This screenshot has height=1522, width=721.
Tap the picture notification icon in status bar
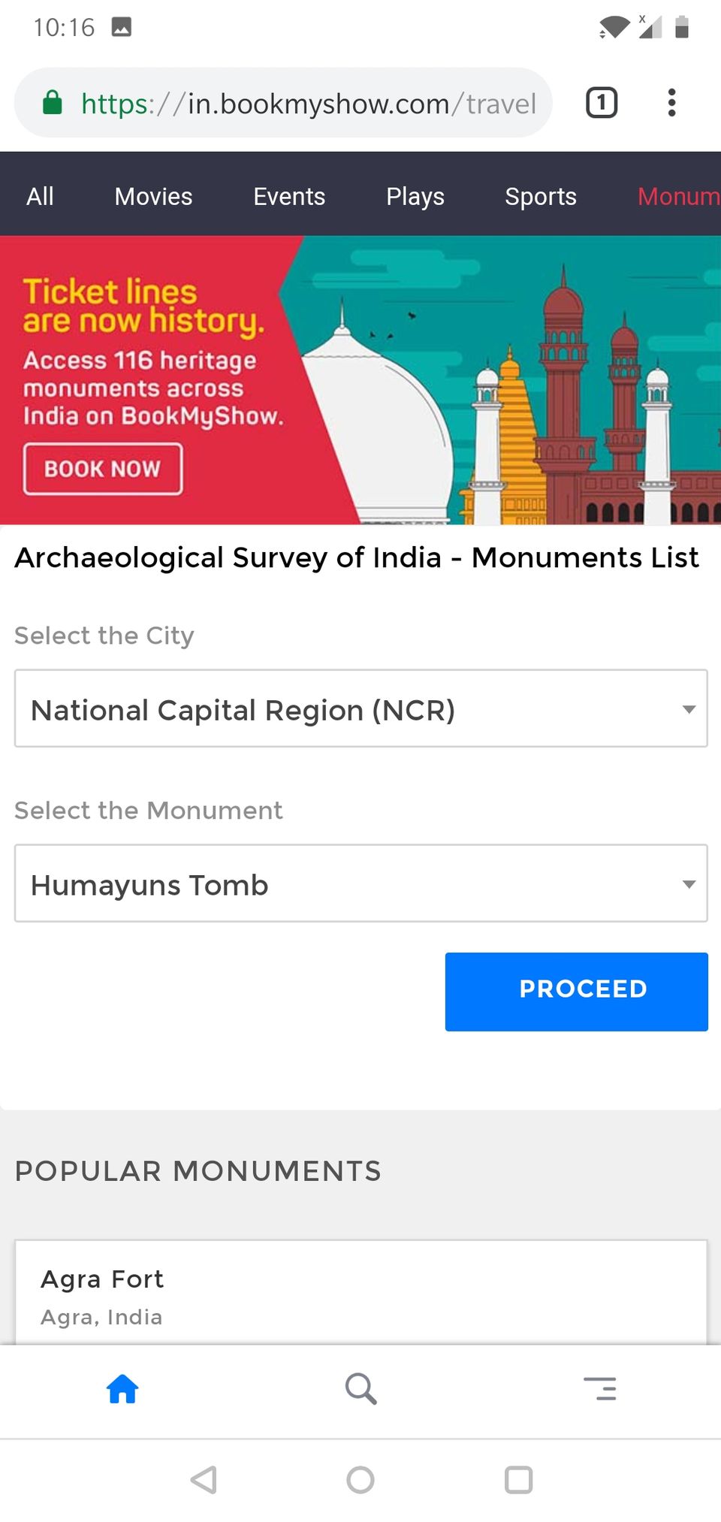coord(122,28)
